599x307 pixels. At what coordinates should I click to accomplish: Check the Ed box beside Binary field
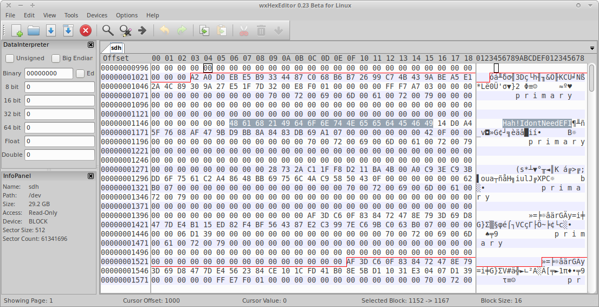80,73
